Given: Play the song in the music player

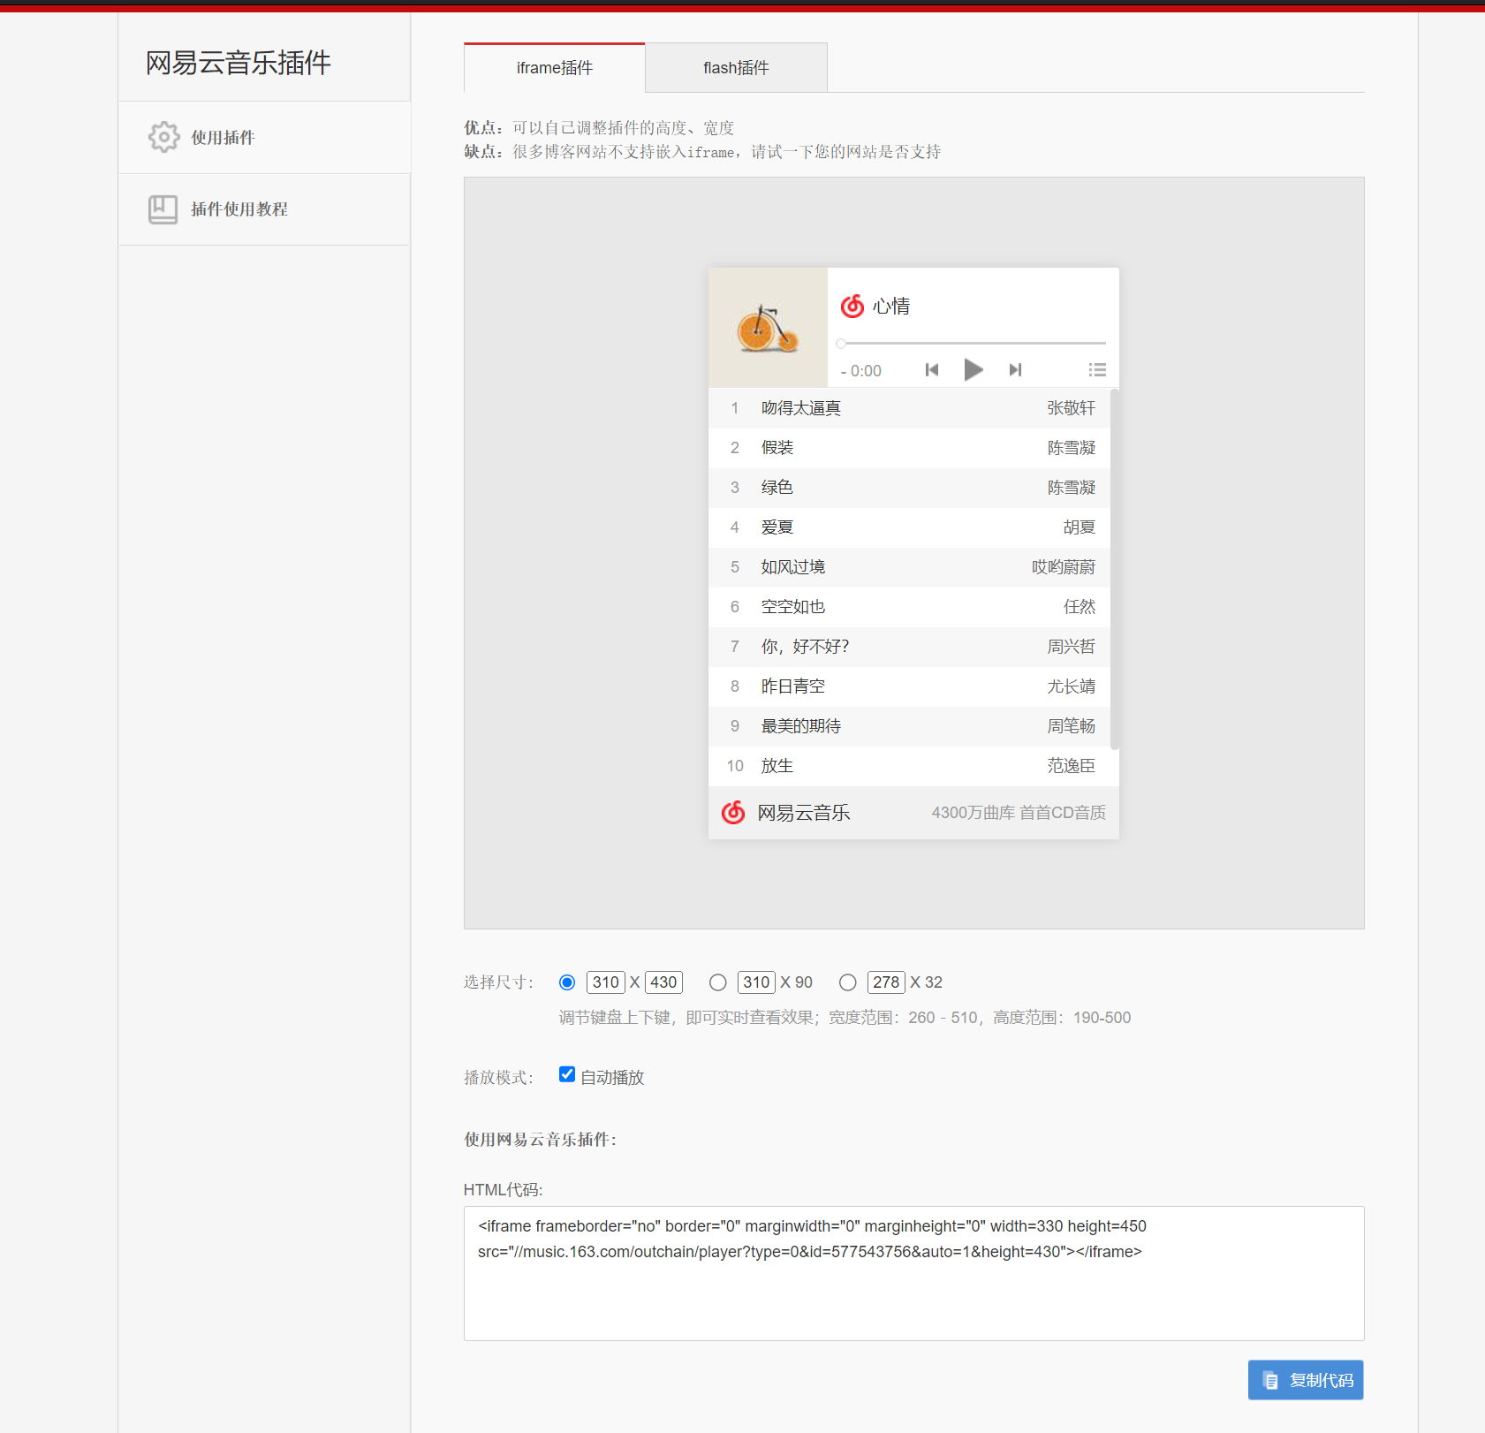Looking at the screenshot, I should click(974, 369).
